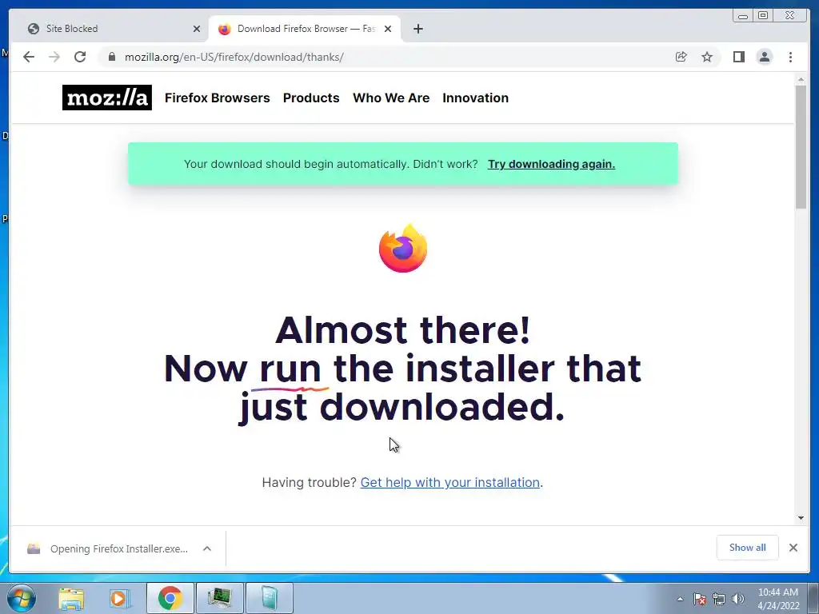819x614 pixels.
Task: Open Firefox Browsers menu
Action: (x=218, y=98)
